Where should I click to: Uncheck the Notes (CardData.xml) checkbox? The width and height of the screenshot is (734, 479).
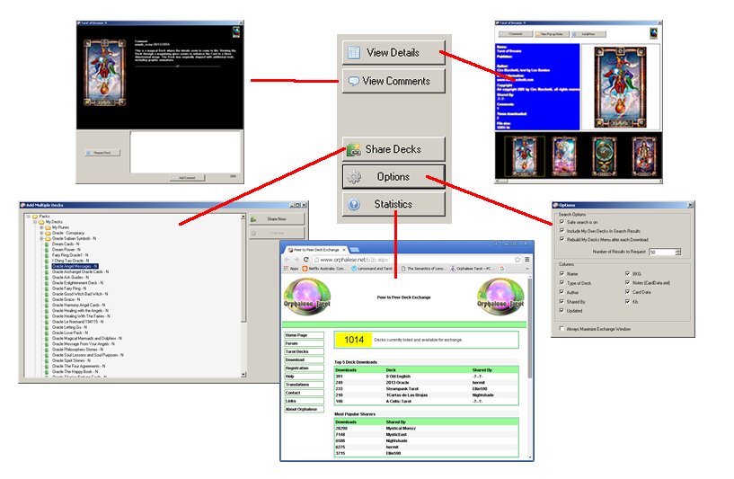pyautogui.click(x=627, y=283)
